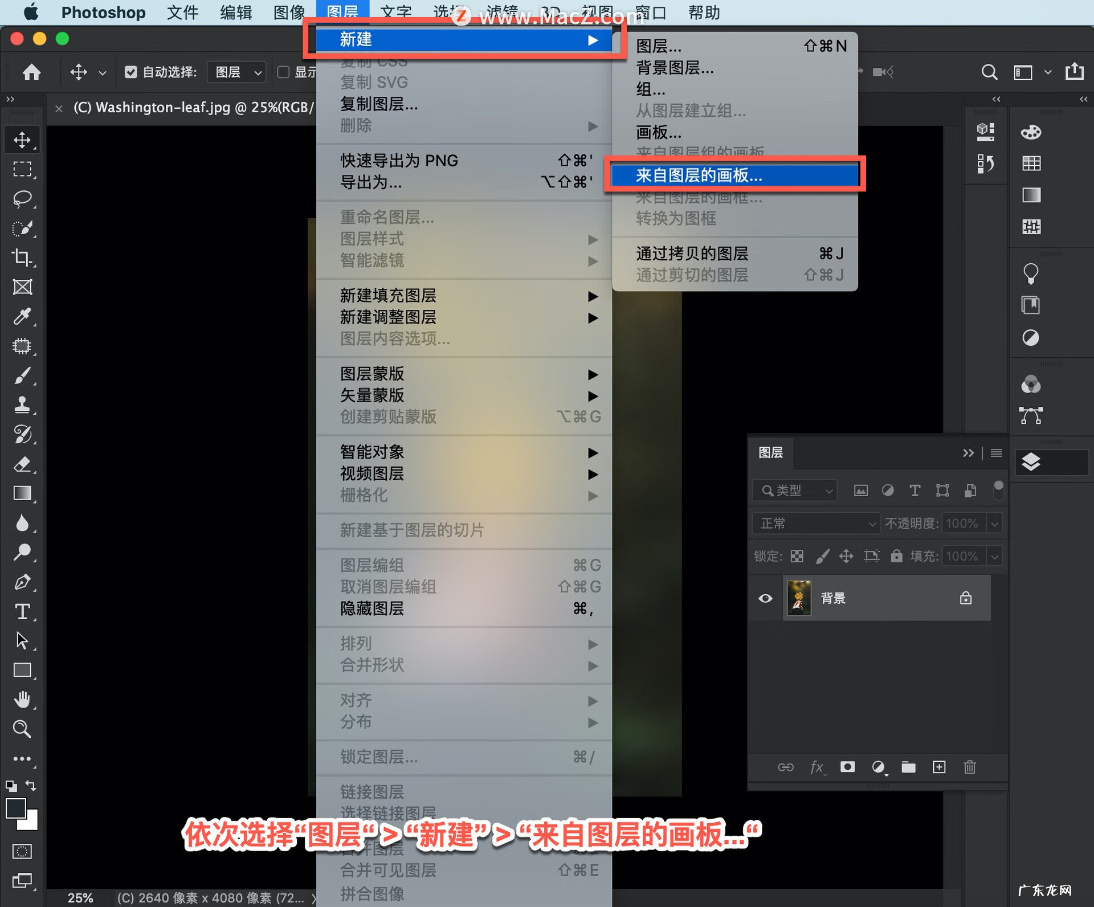Open the 不透明度 100% dropdown
The image size is (1094, 907).
[994, 523]
